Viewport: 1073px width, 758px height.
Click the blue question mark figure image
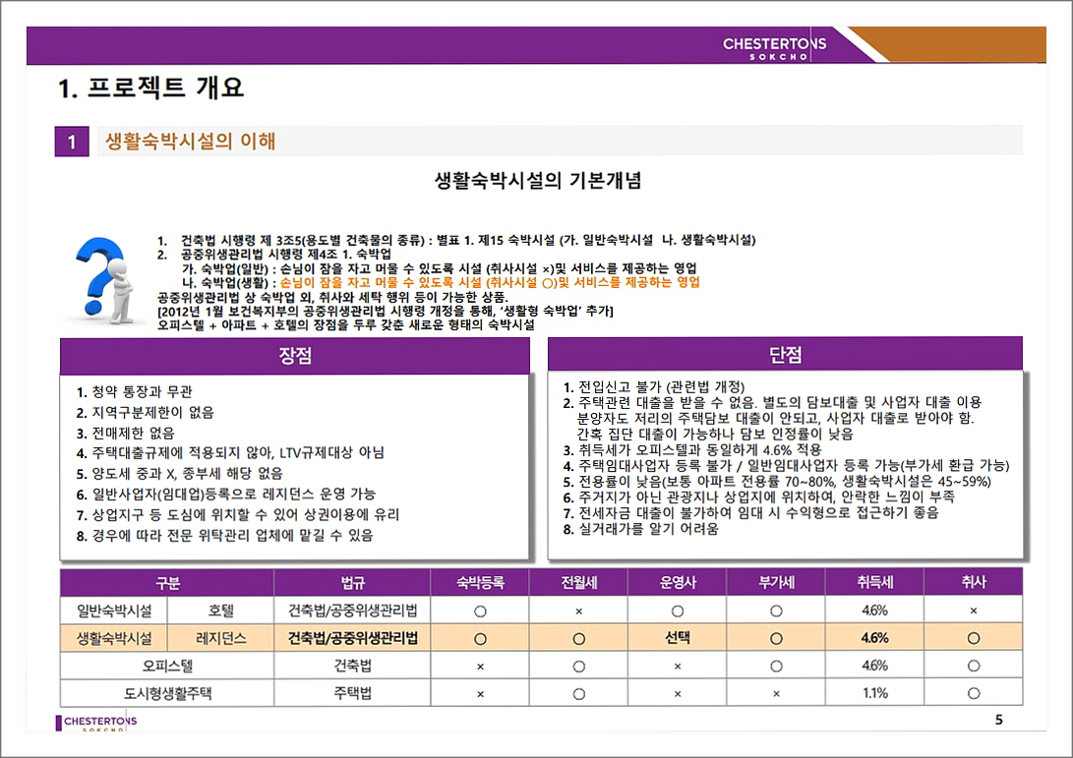point(104,280)
